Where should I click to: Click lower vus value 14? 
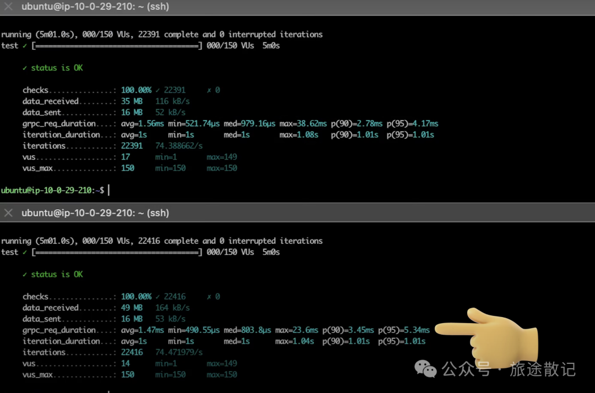pos(125,363)
